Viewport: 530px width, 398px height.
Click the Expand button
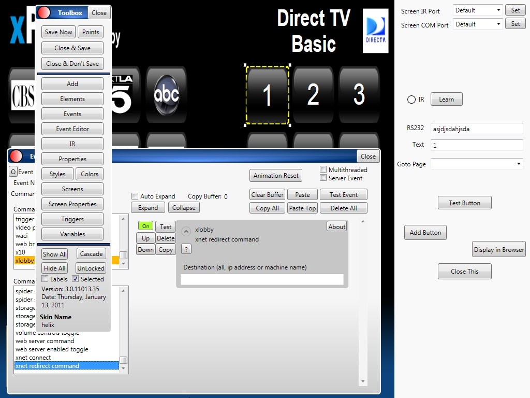pyautogui.click(x=148, y=208)
